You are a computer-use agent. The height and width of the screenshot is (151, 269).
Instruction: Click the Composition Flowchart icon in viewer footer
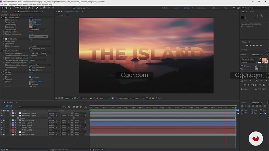(x=153, y=99)
